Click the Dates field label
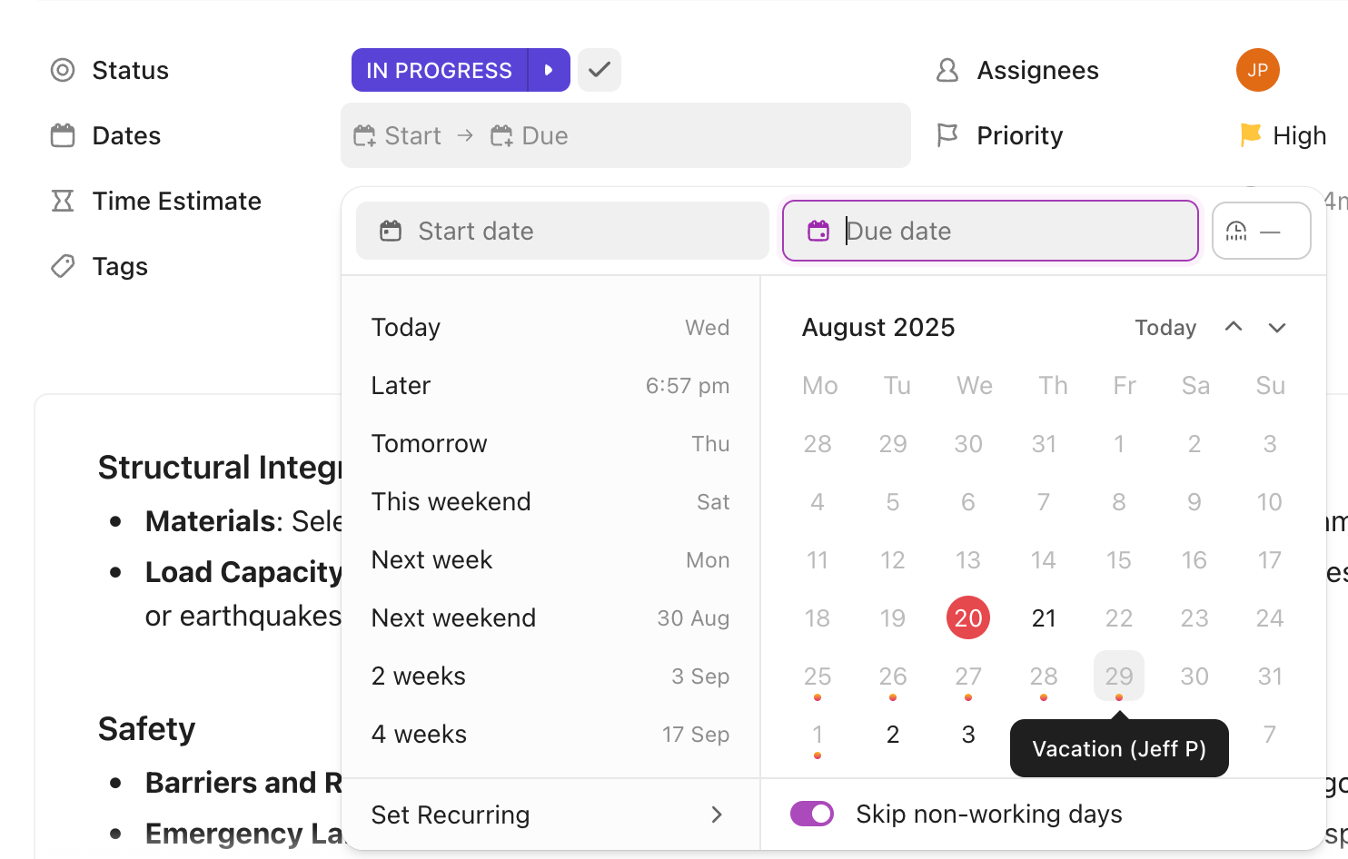The height and width of the screenshot is (859, 1348). click(126, 135)
